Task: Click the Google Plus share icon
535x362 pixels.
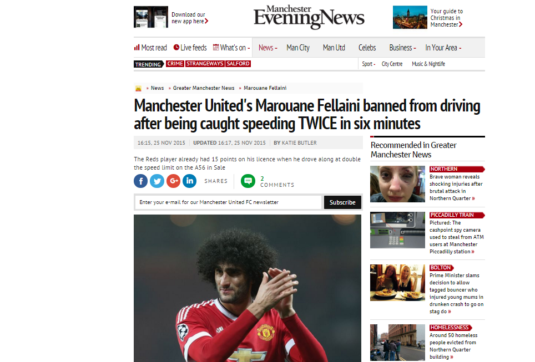Action: 173,181
